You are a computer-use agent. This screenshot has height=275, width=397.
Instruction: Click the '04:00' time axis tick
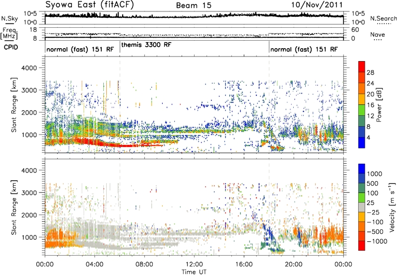coord(94,265)
